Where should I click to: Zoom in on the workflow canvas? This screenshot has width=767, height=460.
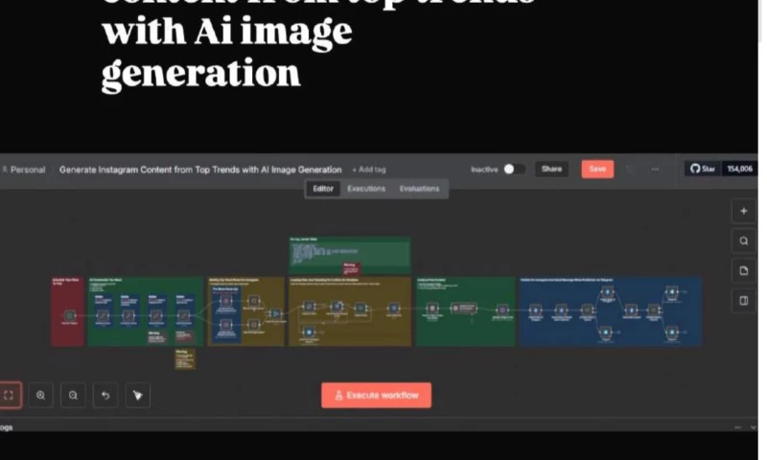(40, 395)
